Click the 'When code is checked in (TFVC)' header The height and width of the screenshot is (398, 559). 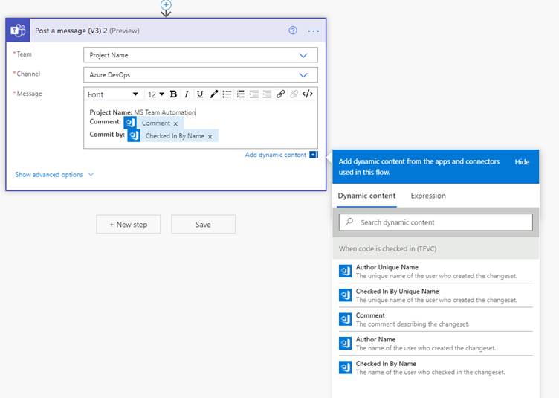tap(436, 248)
